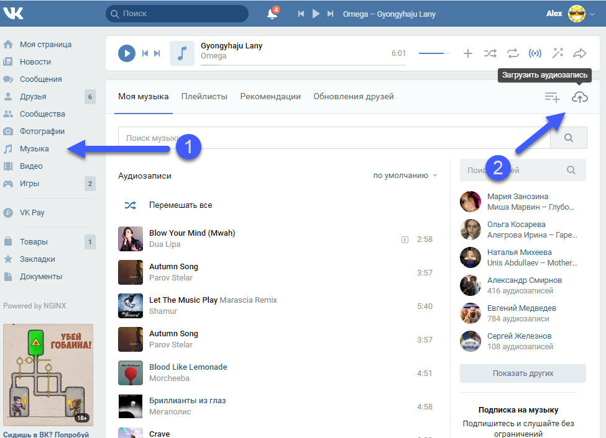
Task: Adjust the player volume slider
Action: pyautogui.click(x=434, y=53)
